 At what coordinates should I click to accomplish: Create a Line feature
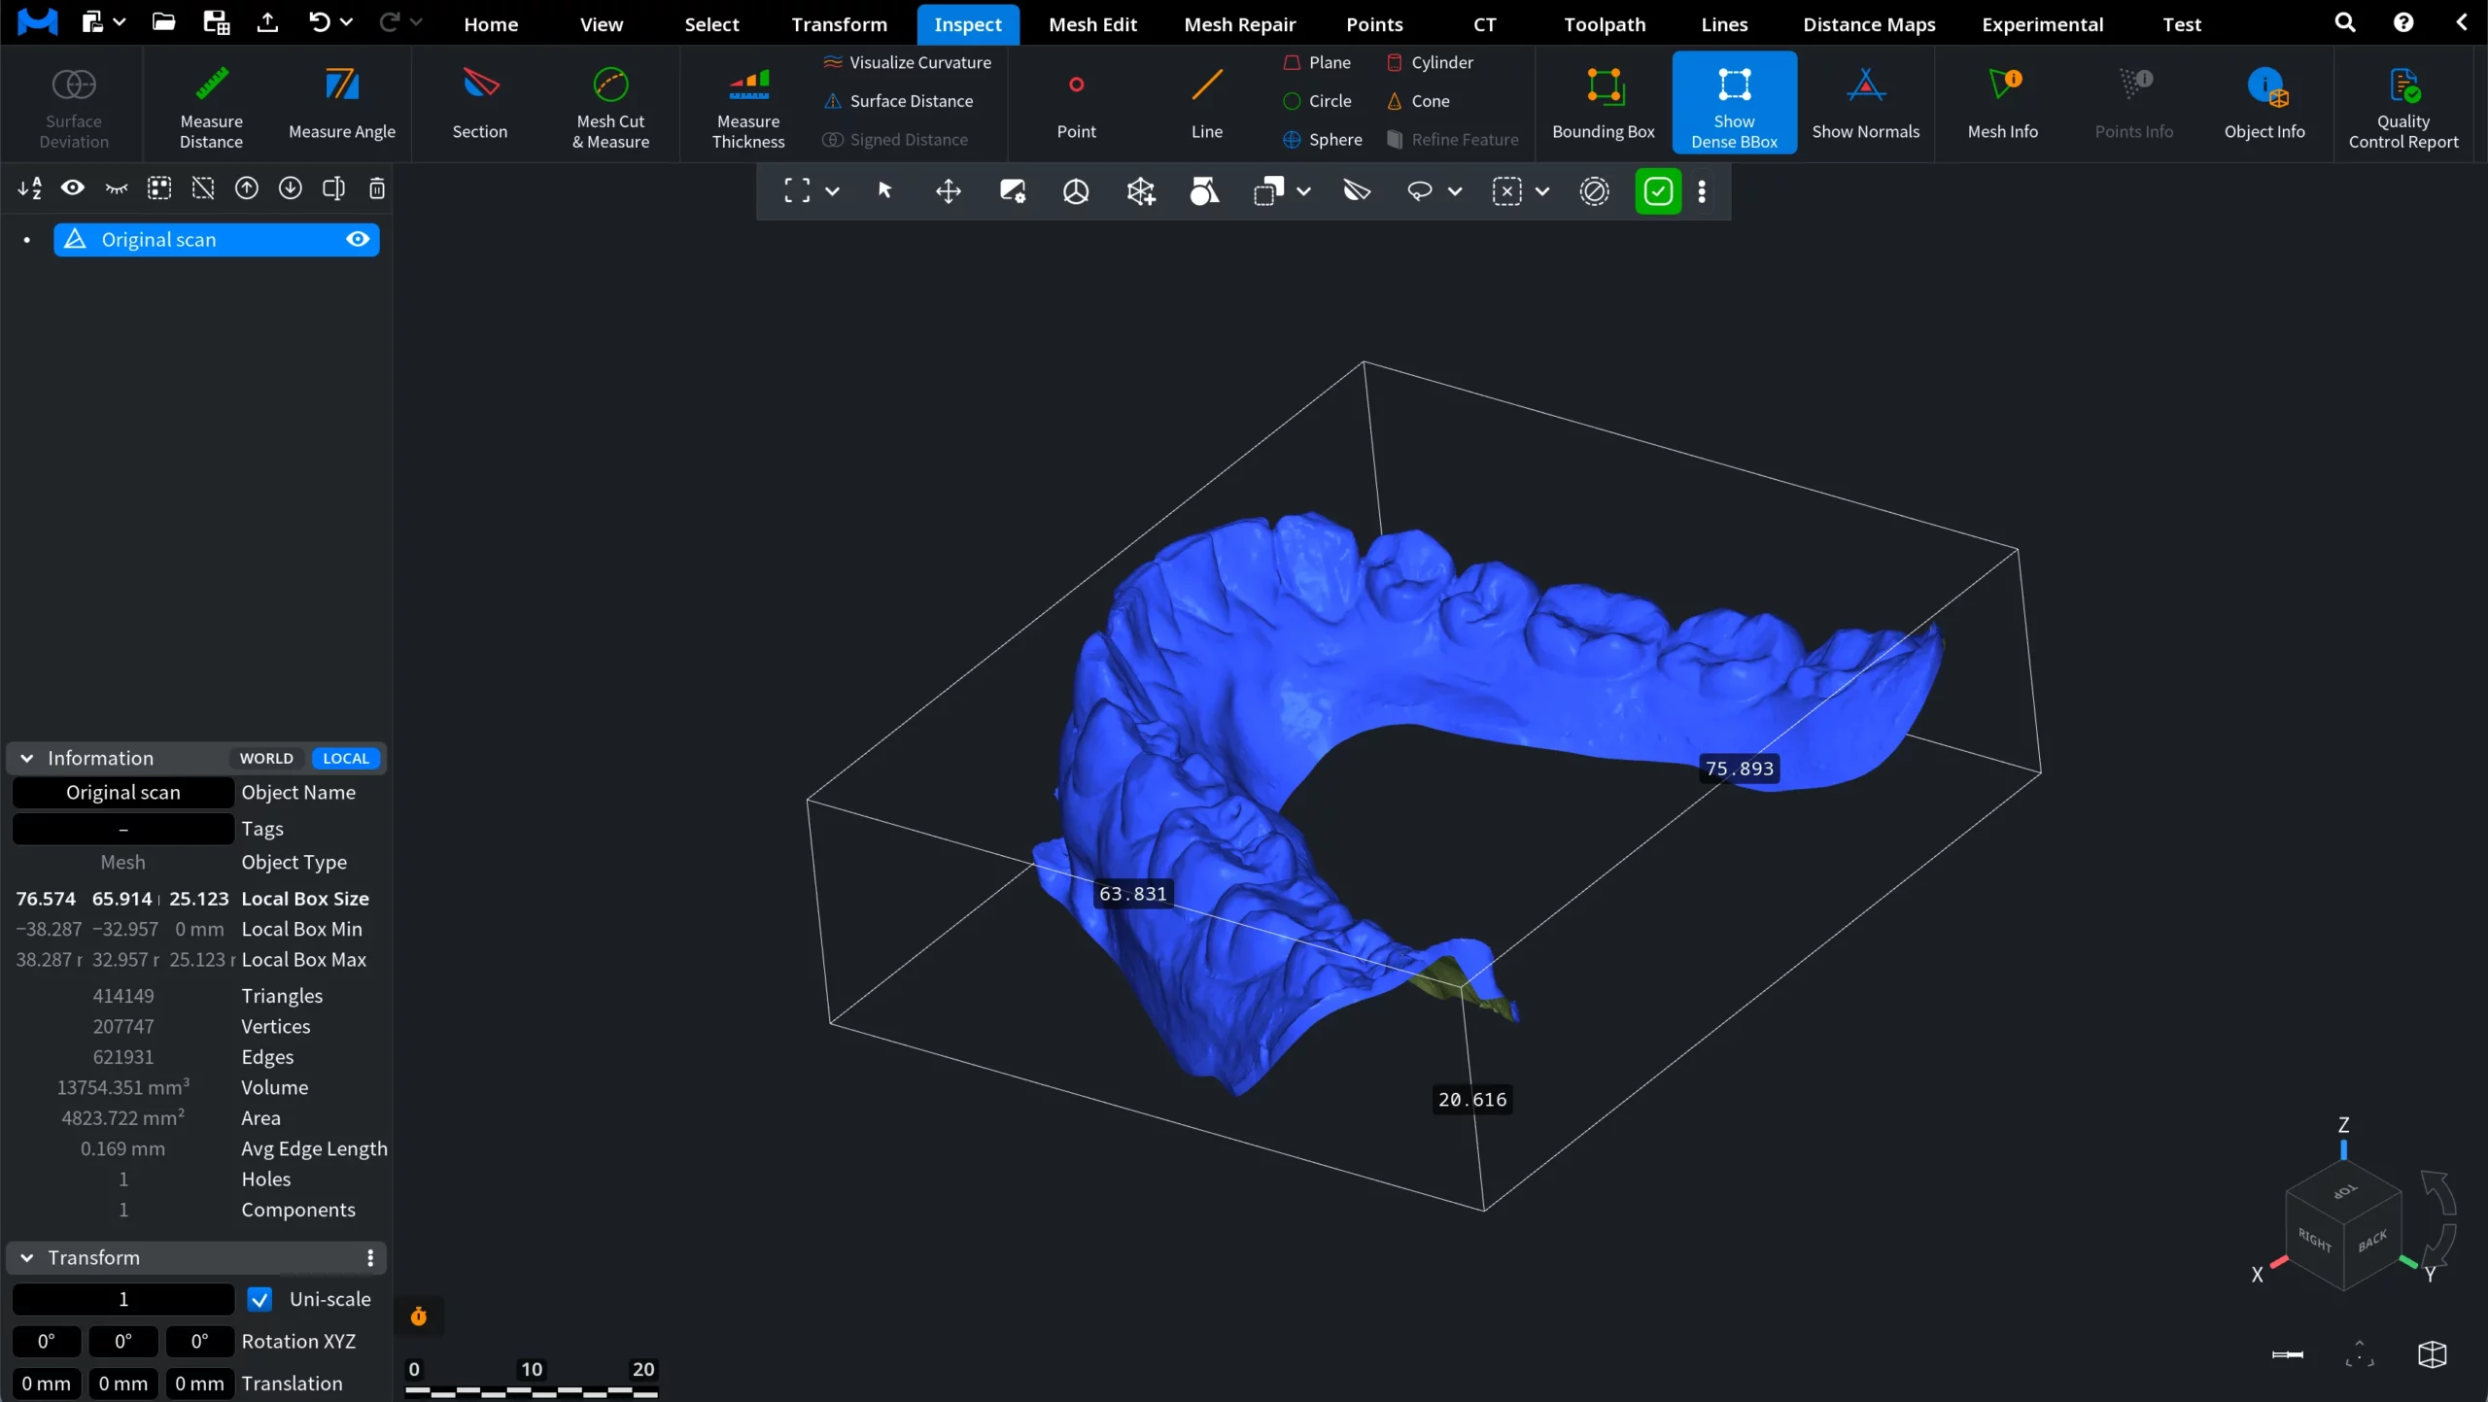point(1207,105)
